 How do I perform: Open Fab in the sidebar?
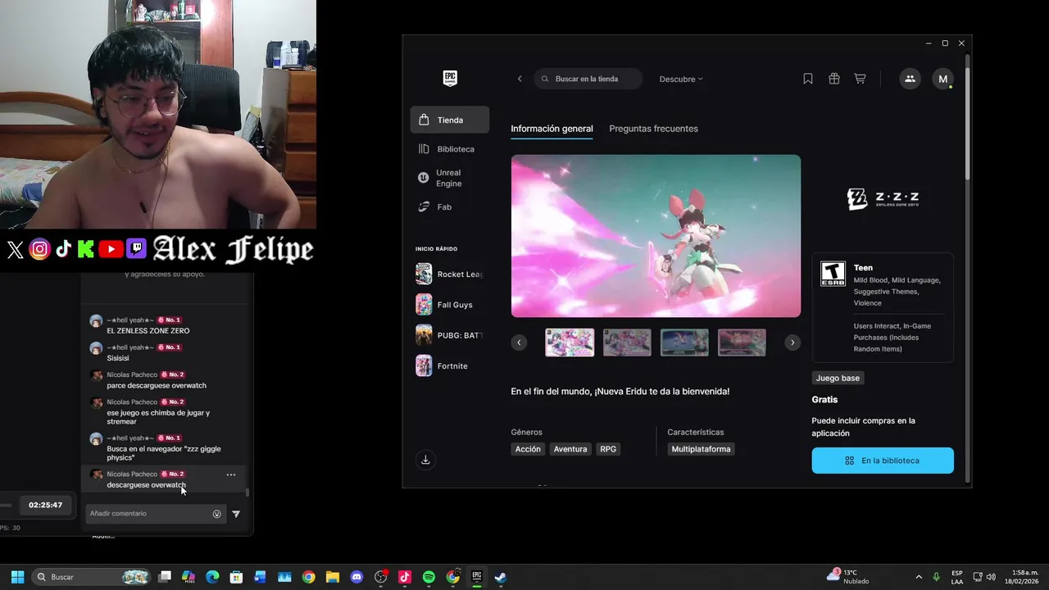click(450, 206)
